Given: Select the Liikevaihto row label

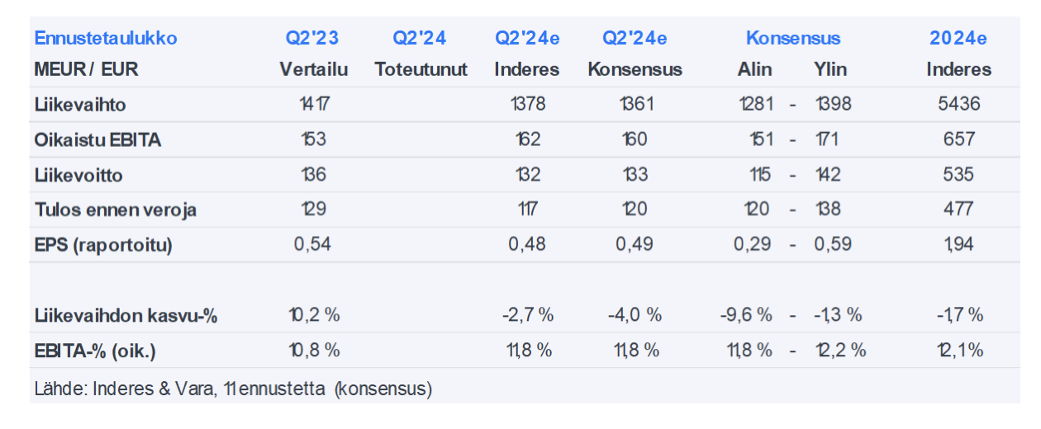Looking at the screenshot, I should point(80,105).
